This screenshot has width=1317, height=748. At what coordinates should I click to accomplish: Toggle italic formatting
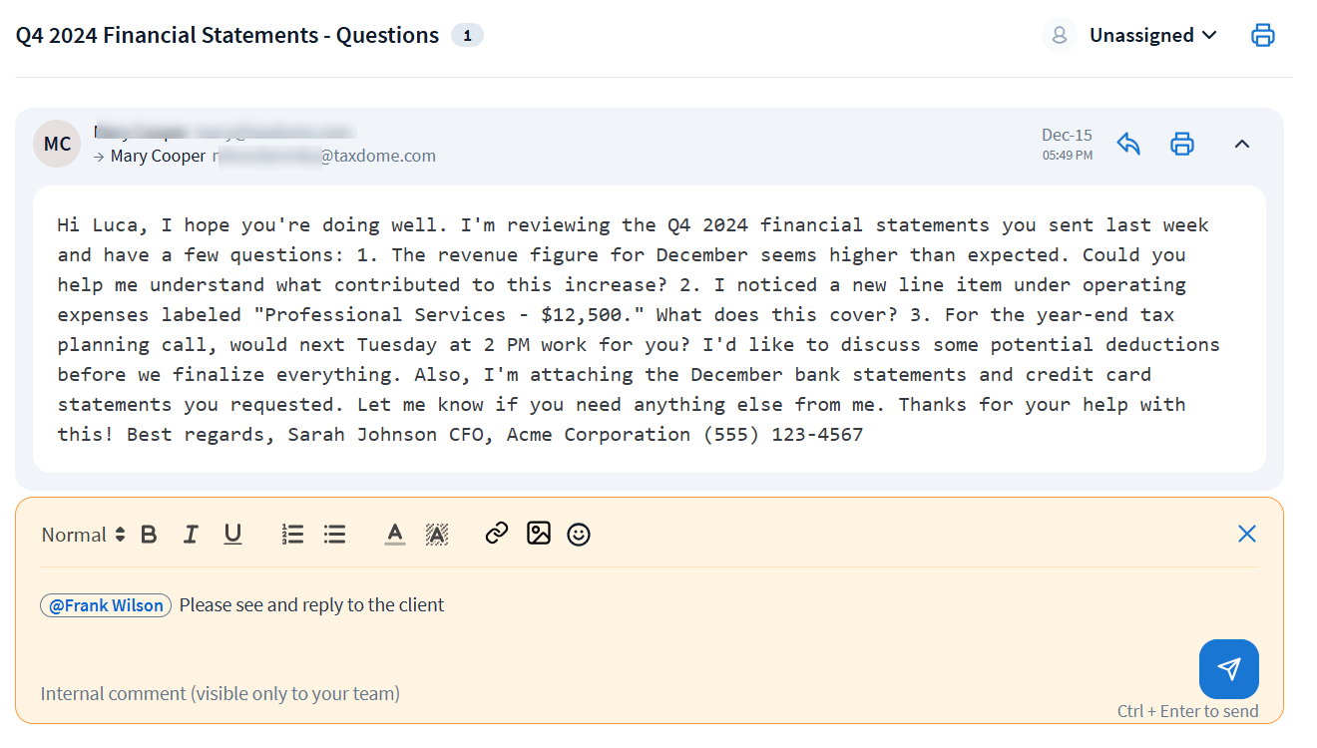191,535
